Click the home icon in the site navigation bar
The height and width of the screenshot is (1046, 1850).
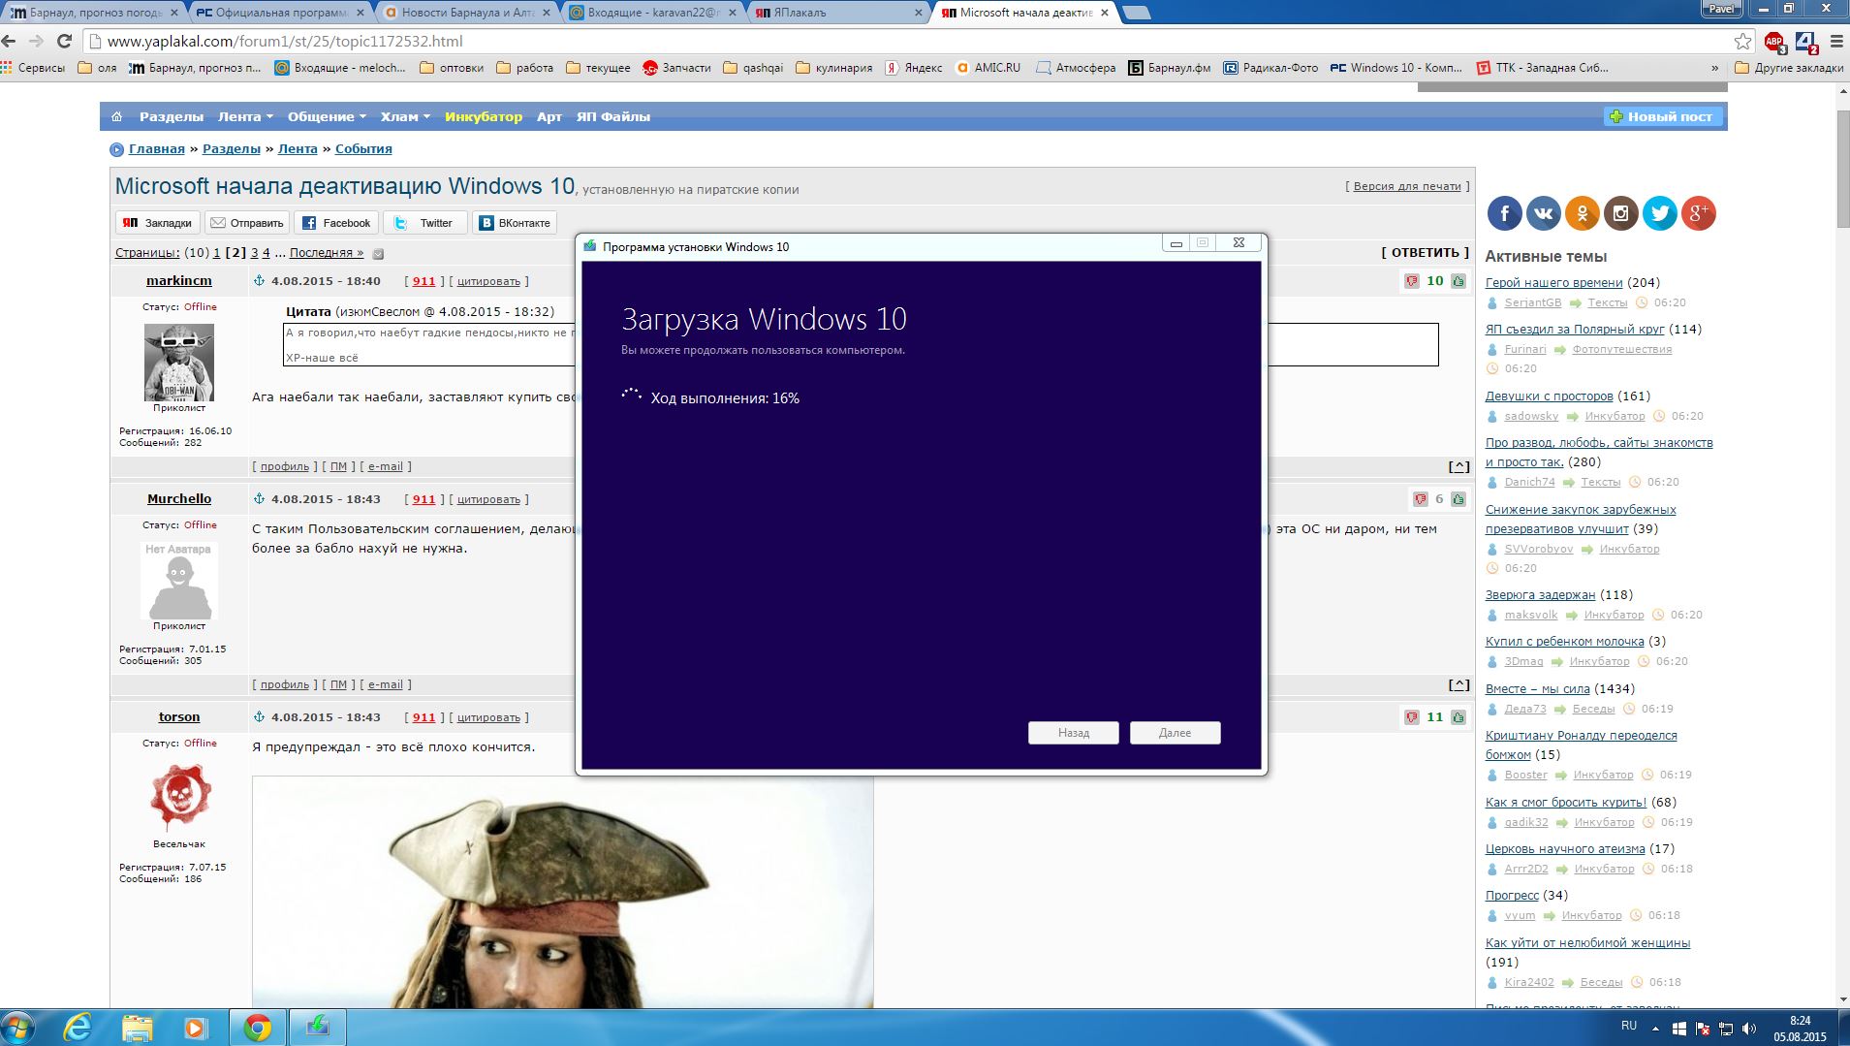tap(116, 116)
